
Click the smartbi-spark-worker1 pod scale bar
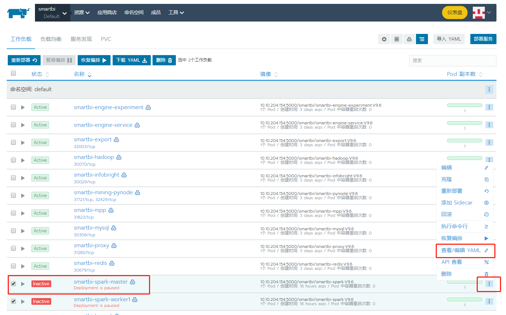pos(464,299)
